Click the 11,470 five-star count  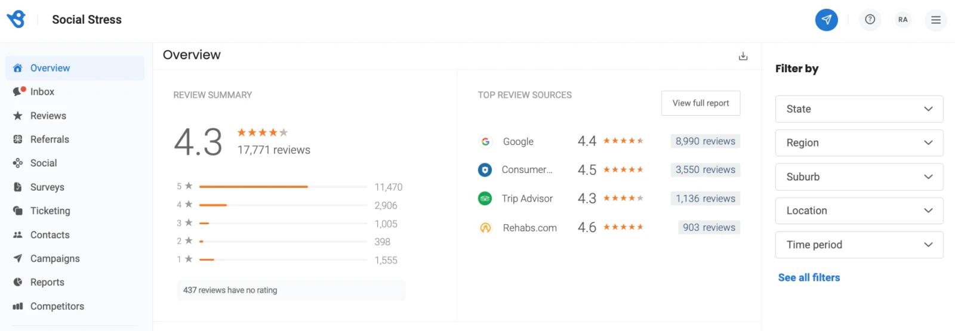click(389, 187)
